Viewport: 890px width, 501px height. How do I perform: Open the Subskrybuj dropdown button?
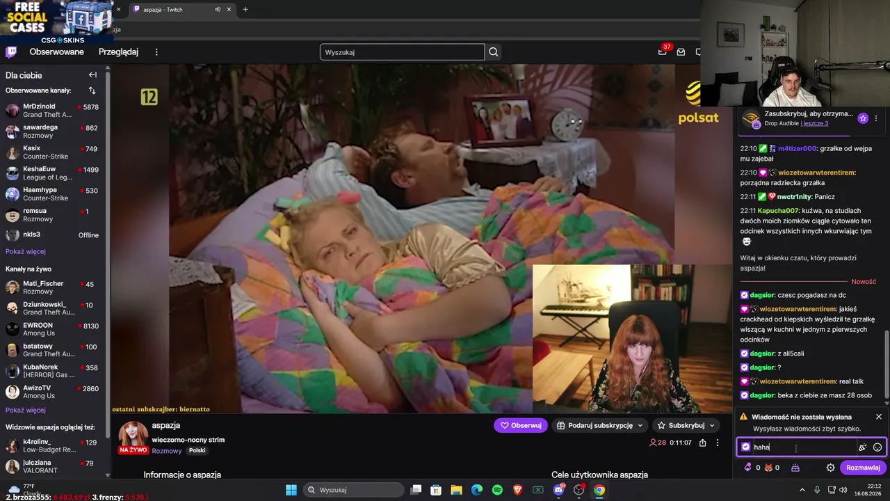click(x=686, y=425)
